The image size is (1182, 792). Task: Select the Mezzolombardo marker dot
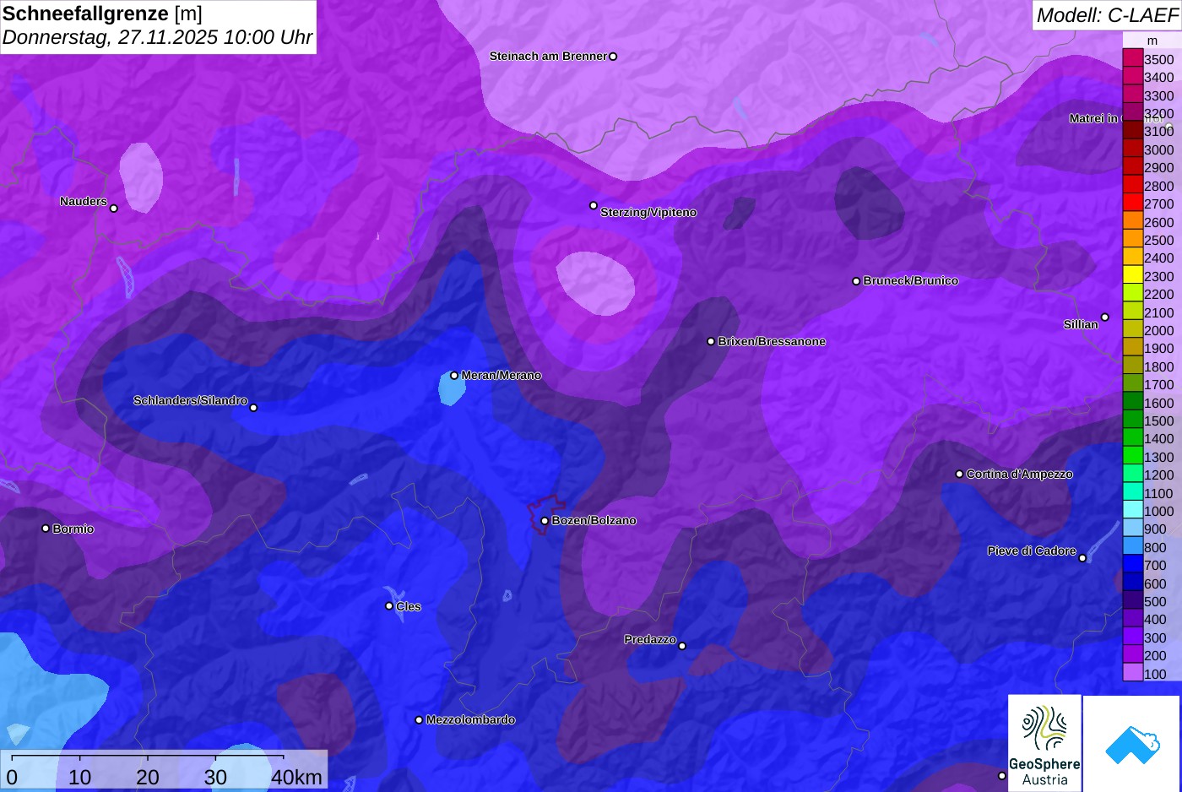tap(419, 720)
